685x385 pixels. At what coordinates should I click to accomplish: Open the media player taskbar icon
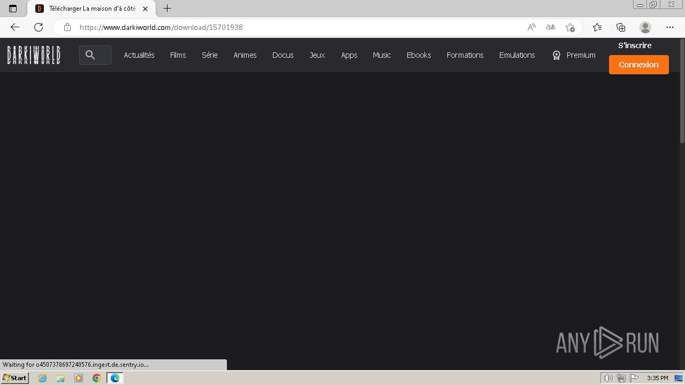point(79,378)
